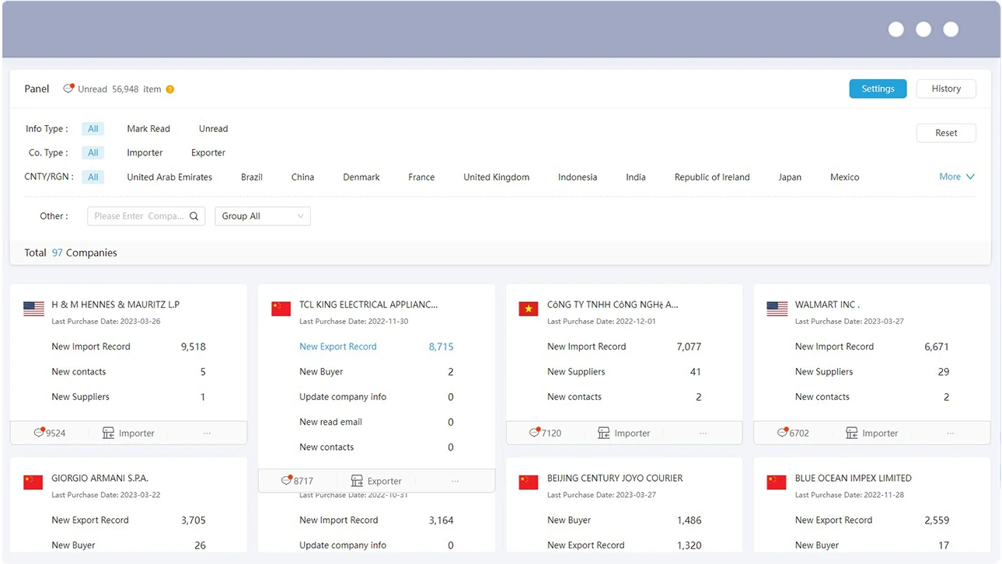
Task: Click the search magnifier in company field
Action: tap(194, 216)
